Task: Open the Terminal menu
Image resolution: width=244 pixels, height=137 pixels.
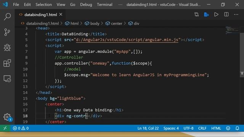Action: click(104, 5)
